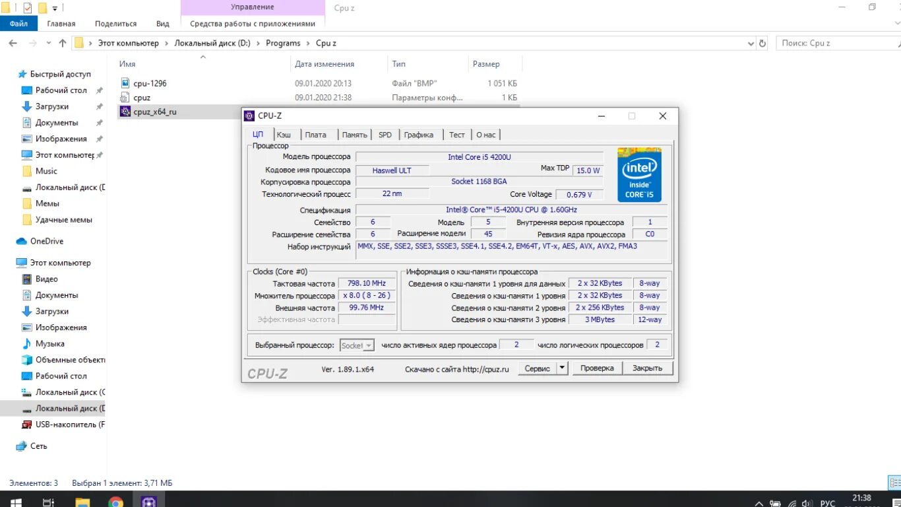Click the Проверка button

coord(597,368)
